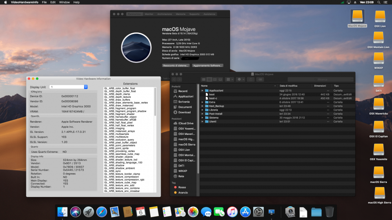
Task: Select the MacOS Mojave desktop drive
Action: pos(357,18)
